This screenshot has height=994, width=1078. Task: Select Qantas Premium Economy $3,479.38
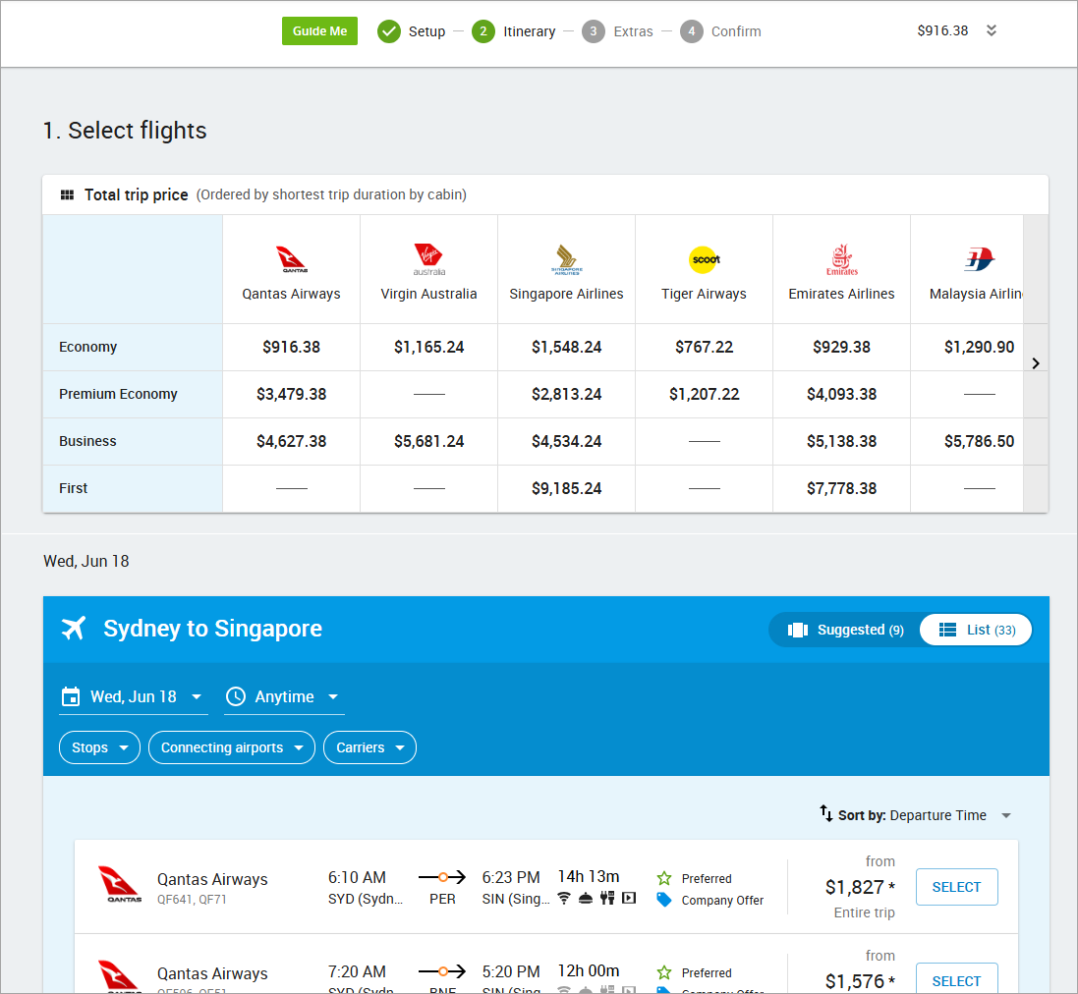292,394
